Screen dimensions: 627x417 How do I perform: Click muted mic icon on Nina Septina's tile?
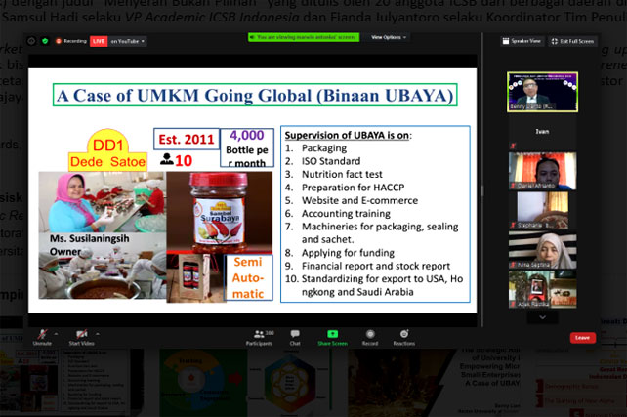point(513,265)
